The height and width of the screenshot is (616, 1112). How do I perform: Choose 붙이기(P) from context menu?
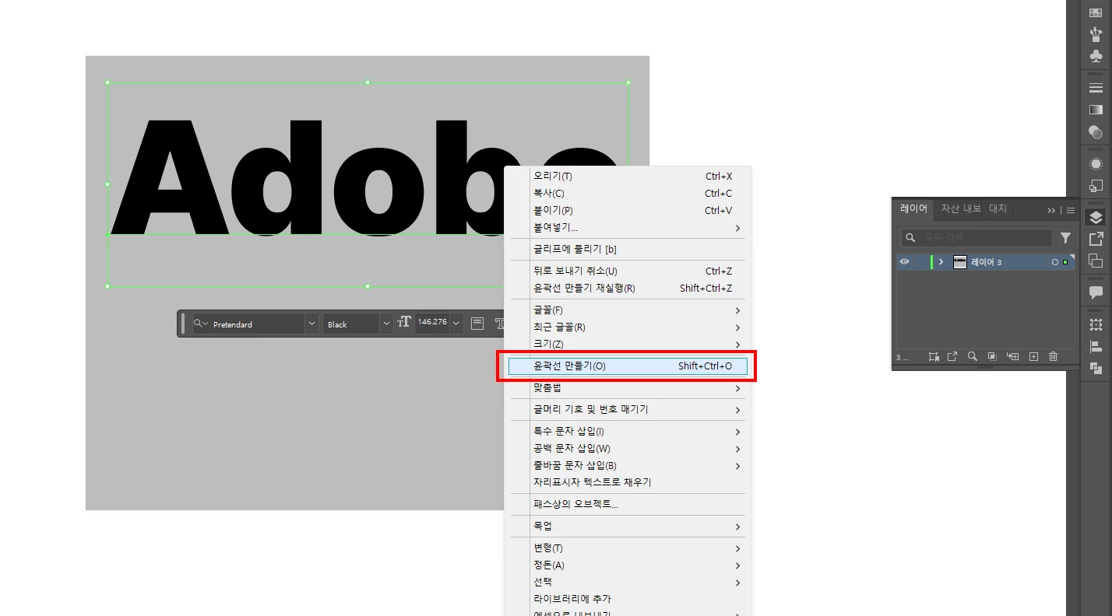coord(628,211)
